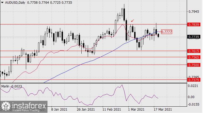
Task: Click the Marlin -0.0023 indicator label
Action: (x=11, y=86)
